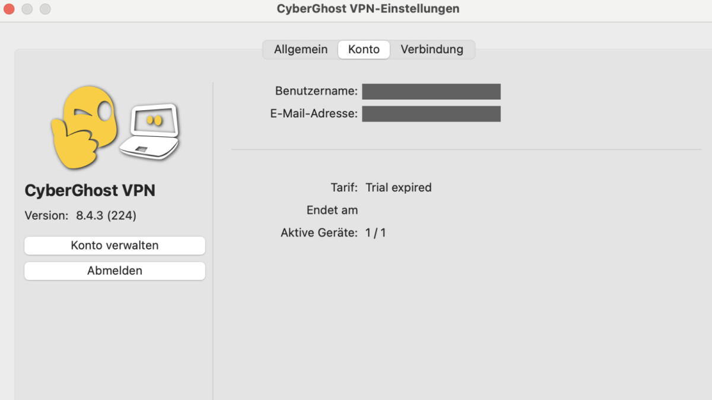Click the version number text
This screenshot has width=712, height=400.
80,215
